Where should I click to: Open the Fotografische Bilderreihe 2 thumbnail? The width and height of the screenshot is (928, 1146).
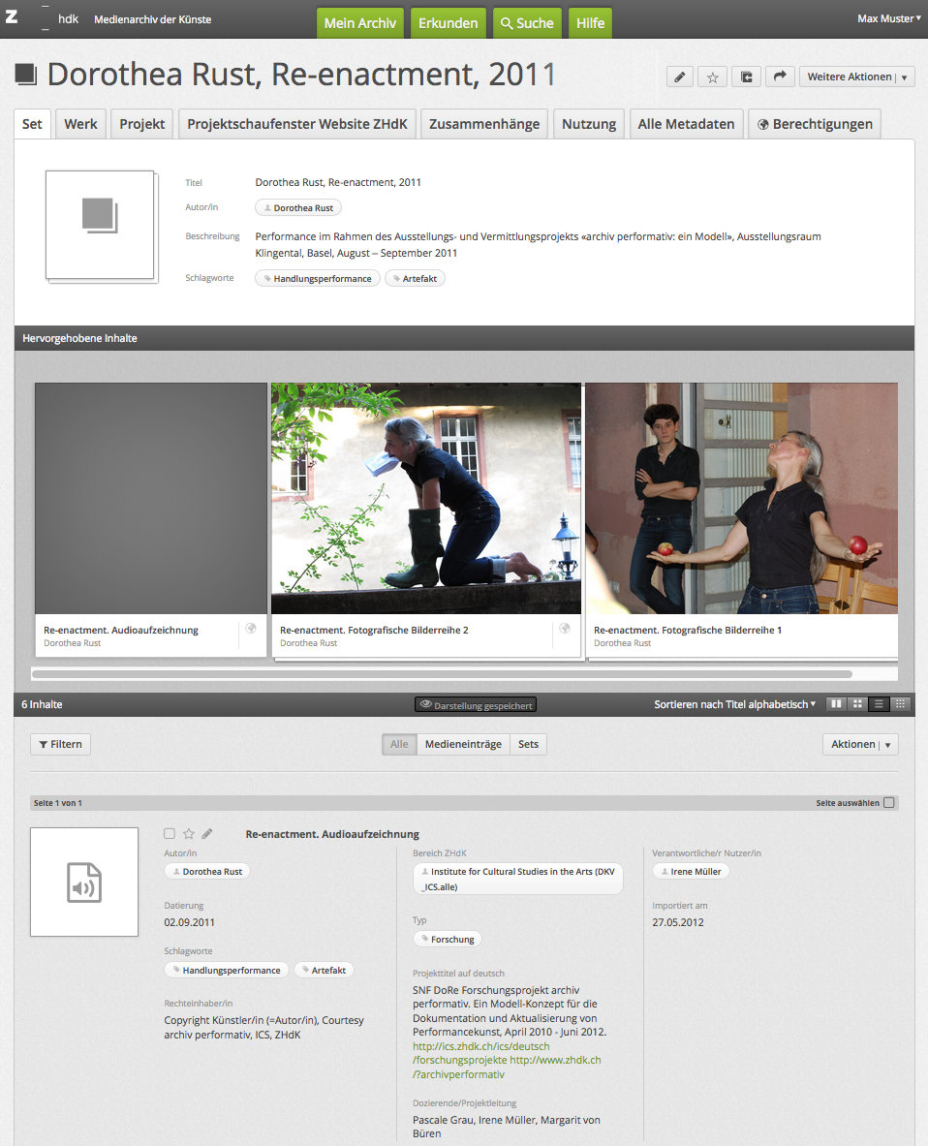point(426,498)
